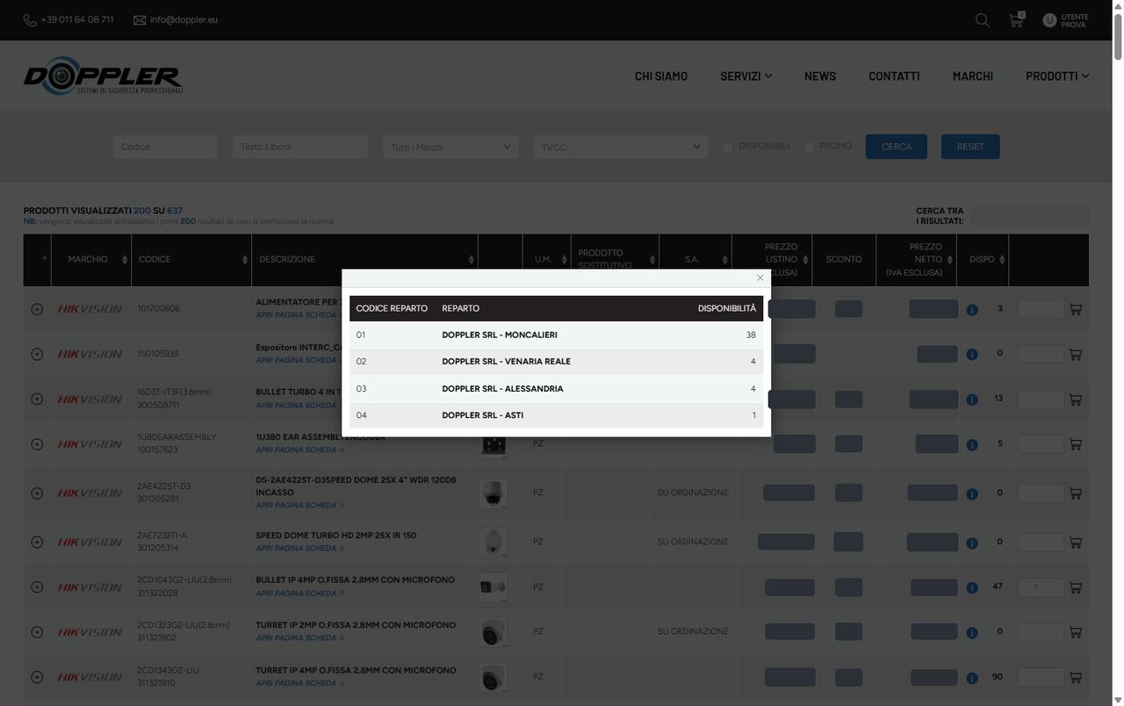Image resolution: width=1124 pixels, height=706 pixels.
Task: Enable the DISPONIBILI filter checkbox
Action: (728, 147)
